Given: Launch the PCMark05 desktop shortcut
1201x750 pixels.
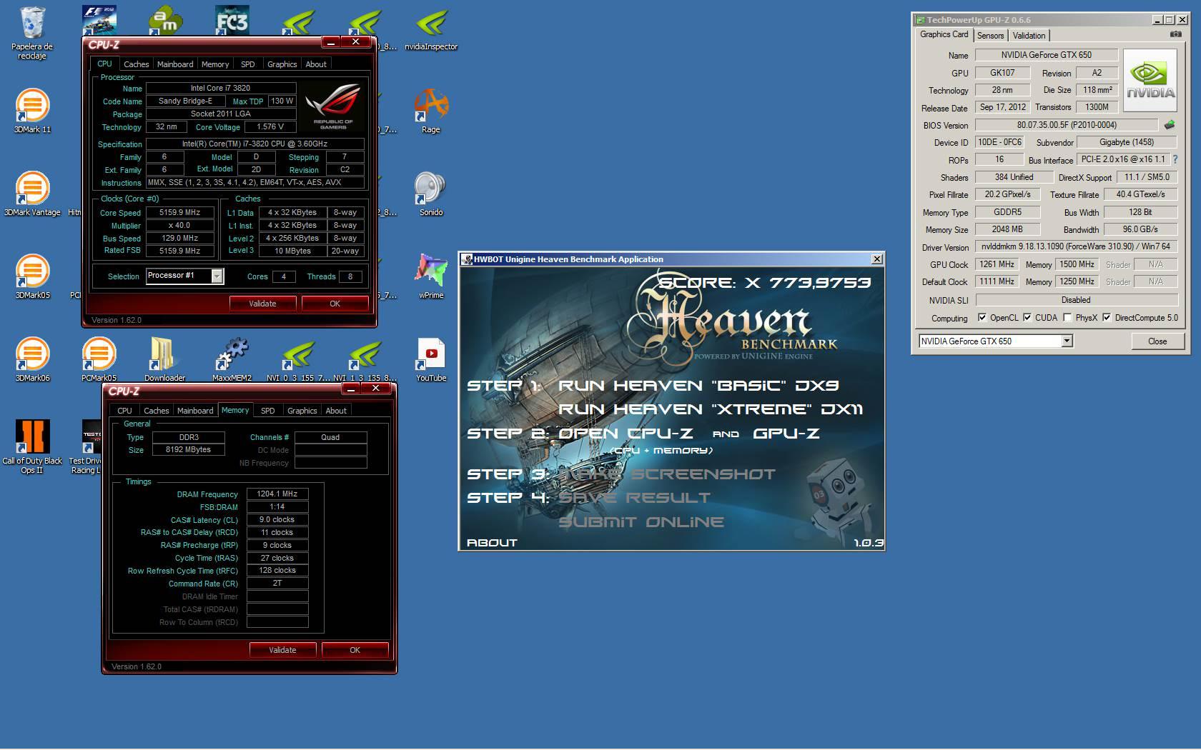Looking at the screenshot, I should (x=99, y=359).
